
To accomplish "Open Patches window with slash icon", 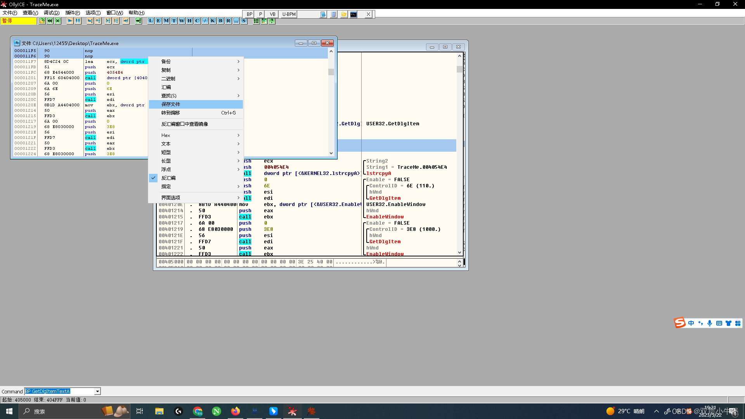I will tap(205, 21).
